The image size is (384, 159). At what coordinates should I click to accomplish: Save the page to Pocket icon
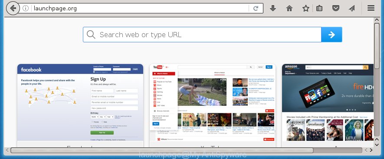[336, 8]
